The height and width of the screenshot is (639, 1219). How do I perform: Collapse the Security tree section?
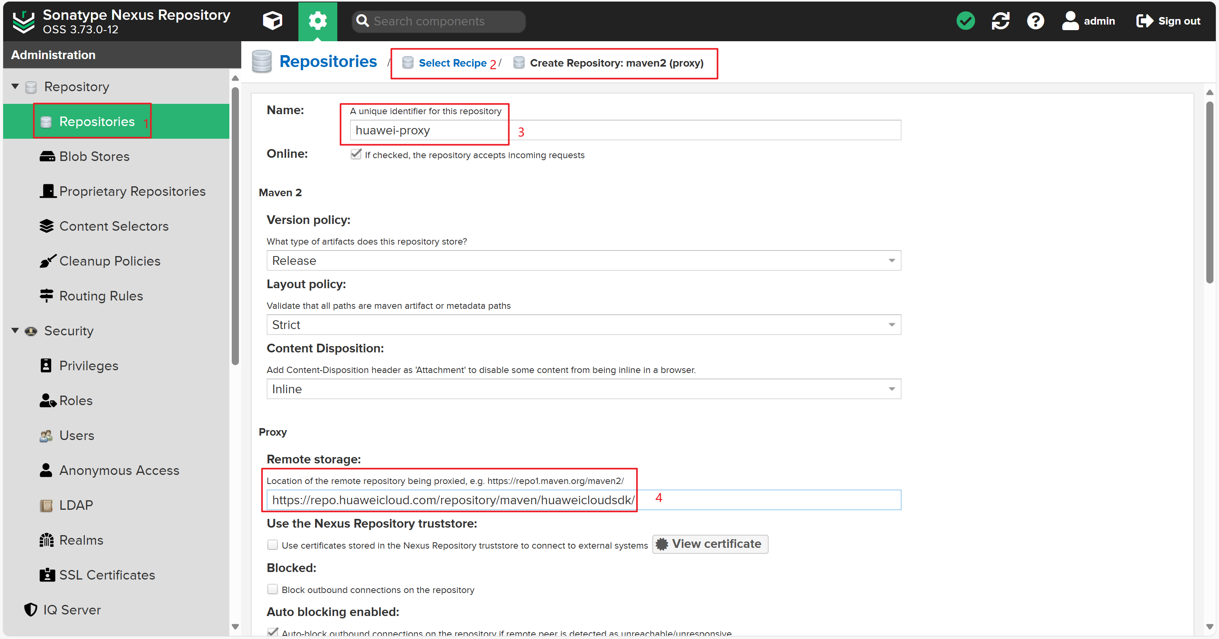tap(15, 330)
